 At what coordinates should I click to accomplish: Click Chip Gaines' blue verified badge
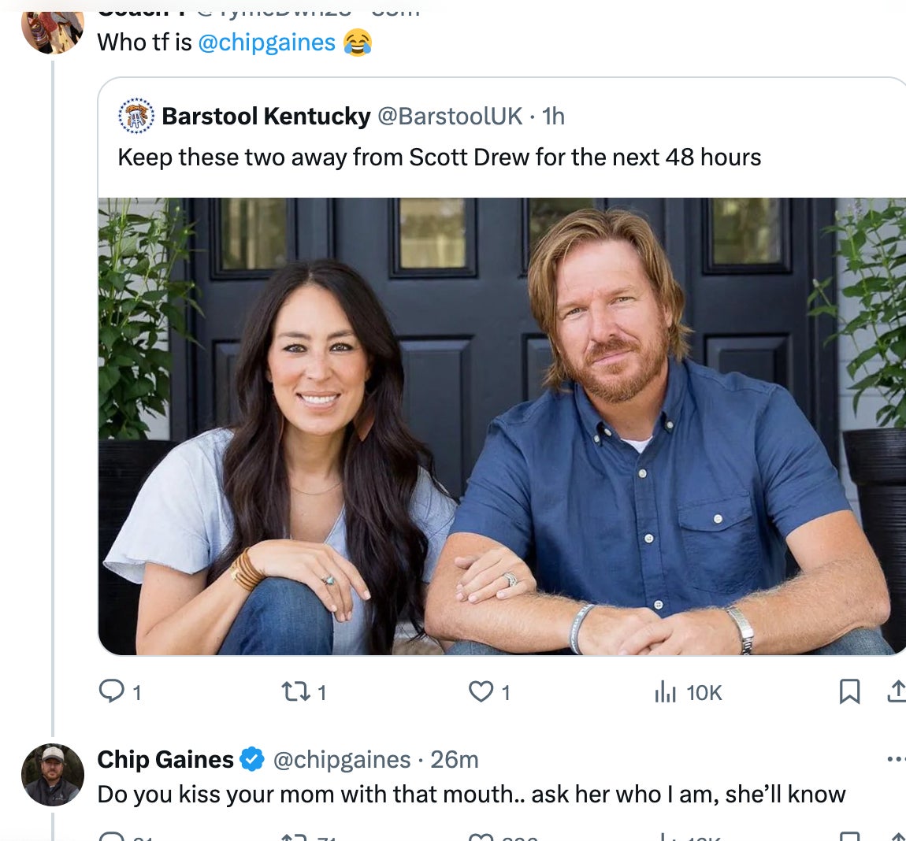252,759
